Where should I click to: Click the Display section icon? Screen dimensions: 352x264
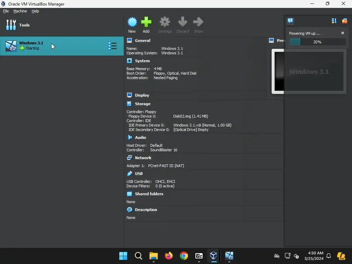129,95
